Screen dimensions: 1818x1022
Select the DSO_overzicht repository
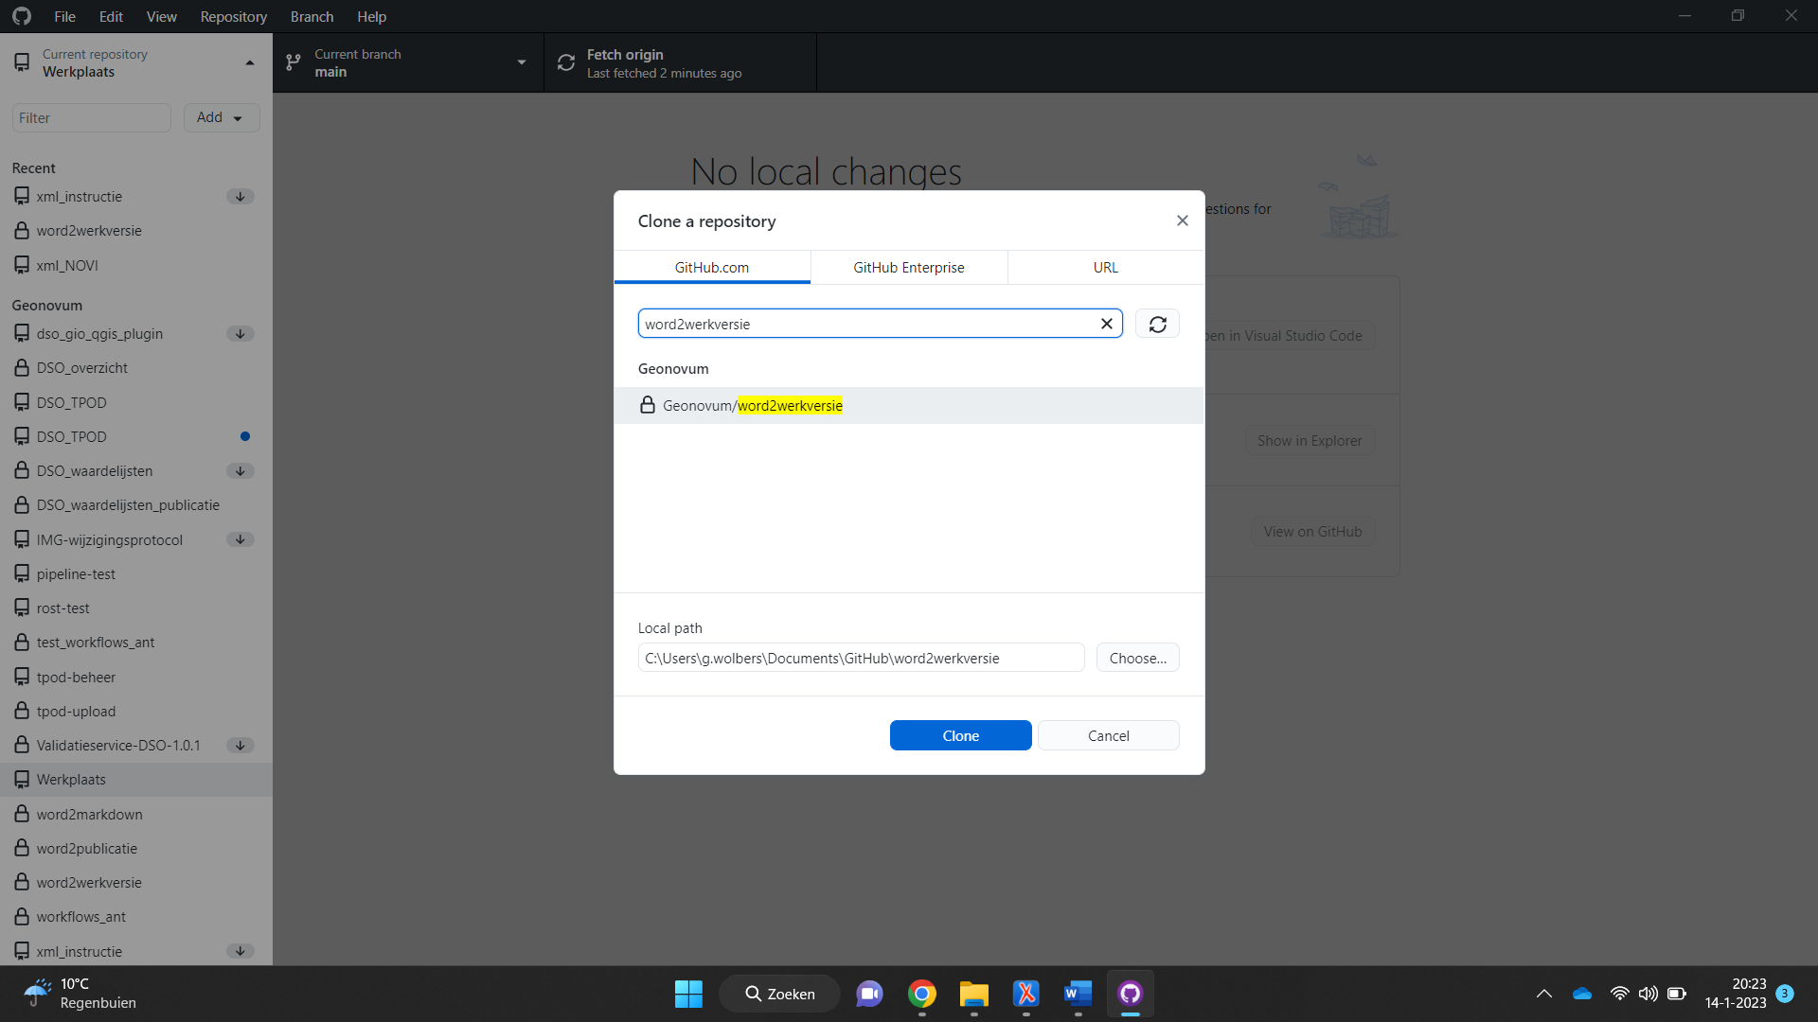pyautogui.click(x=136, y=368)
